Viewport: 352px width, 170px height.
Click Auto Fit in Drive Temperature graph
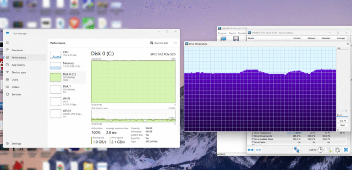pos(342,121)
